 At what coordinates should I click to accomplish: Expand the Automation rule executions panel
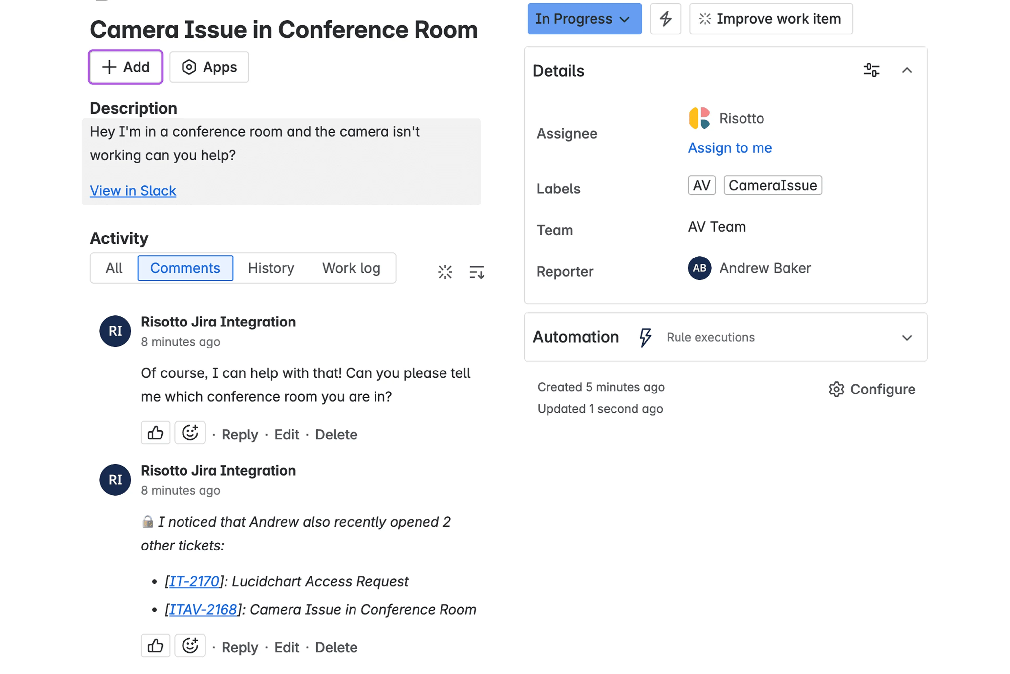[x=907, y=337]
